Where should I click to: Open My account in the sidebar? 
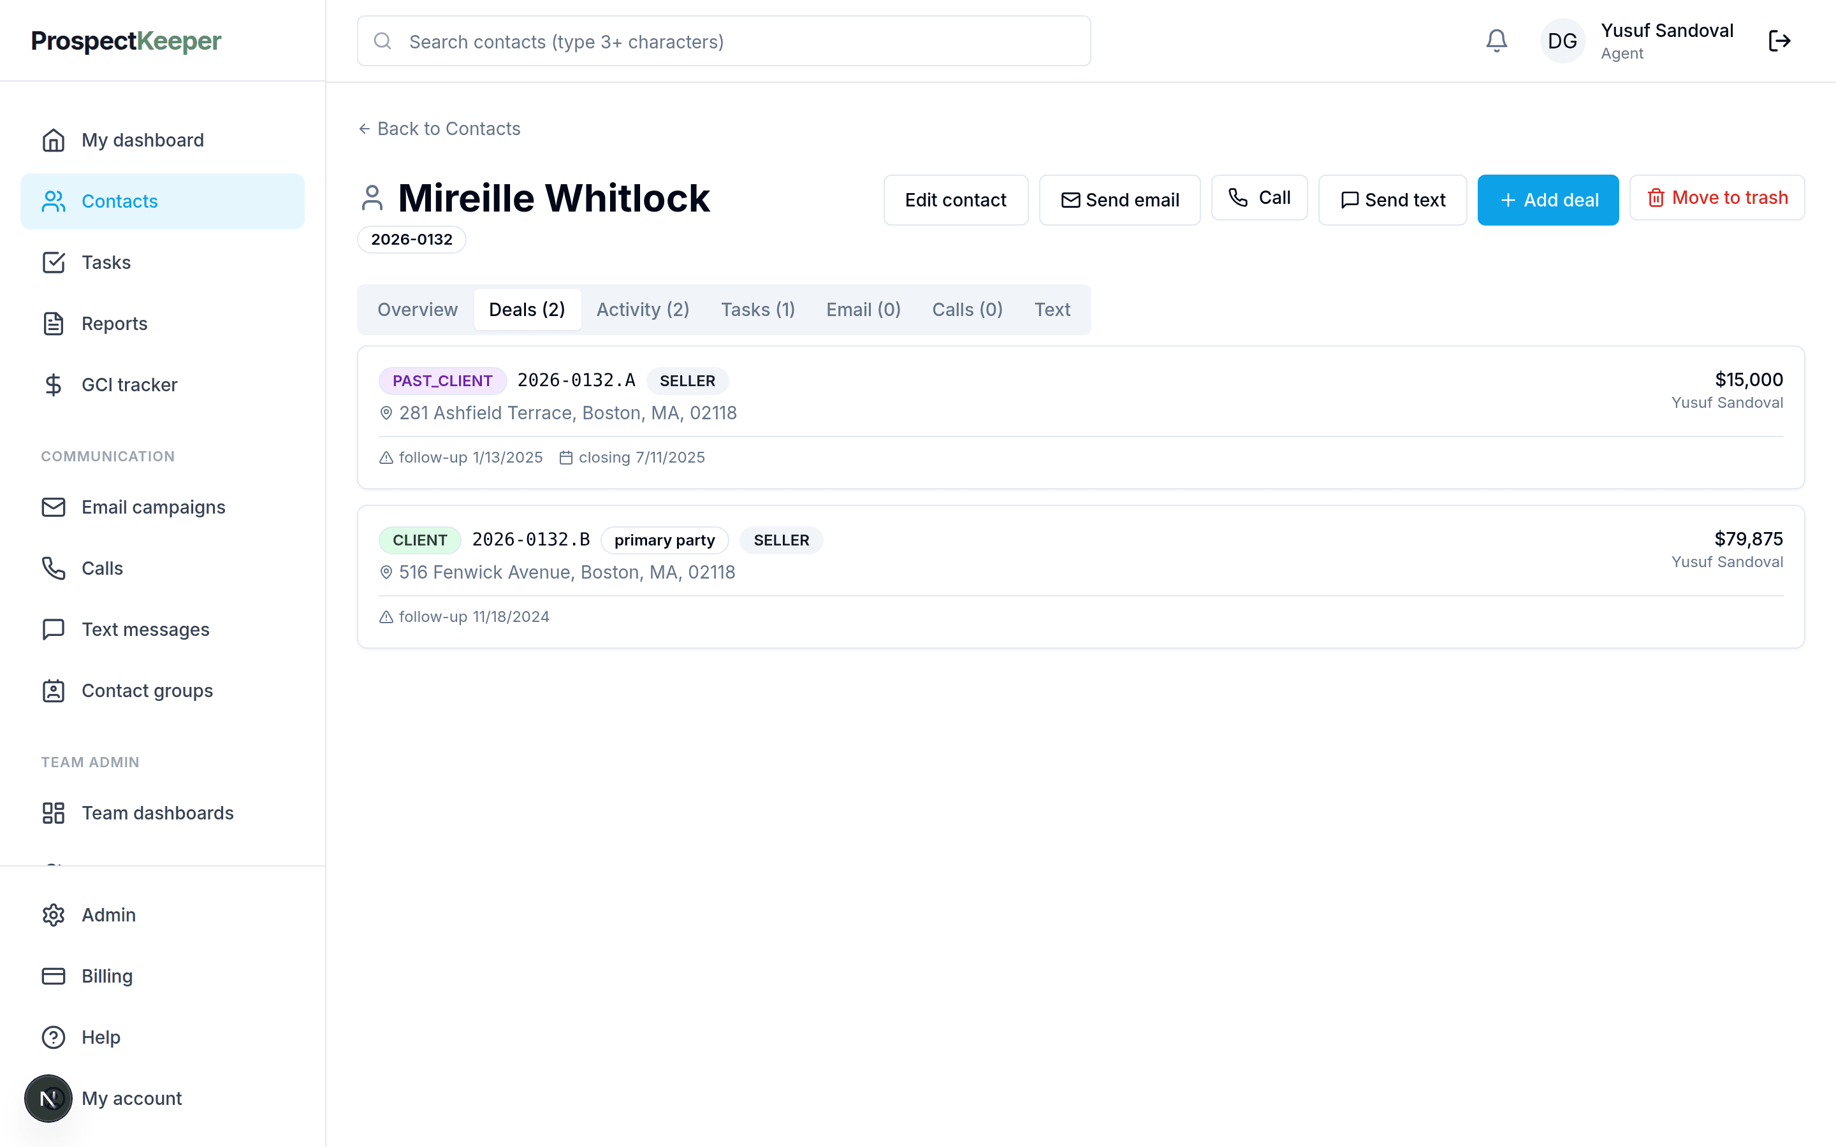point(163,1099)
